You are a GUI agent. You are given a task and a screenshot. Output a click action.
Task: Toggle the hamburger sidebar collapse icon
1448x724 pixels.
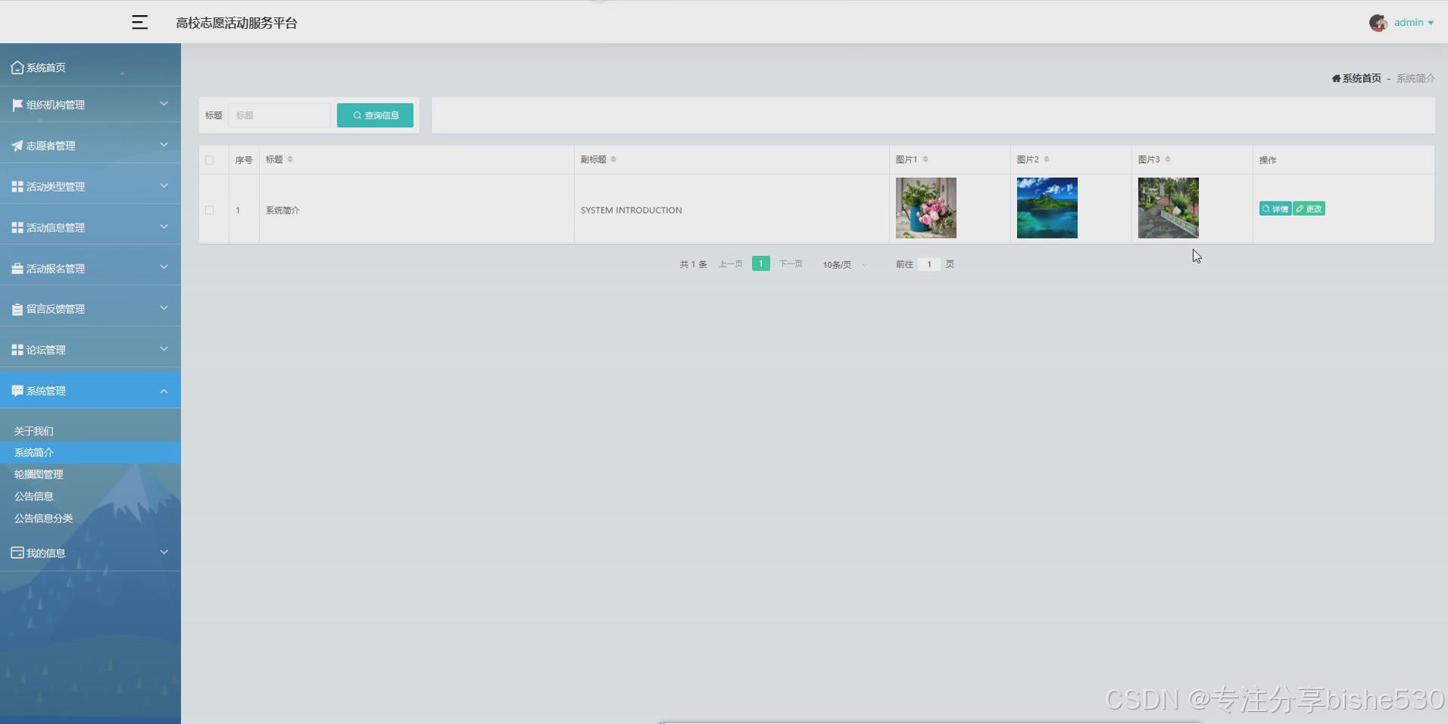(x=139, y=23)
